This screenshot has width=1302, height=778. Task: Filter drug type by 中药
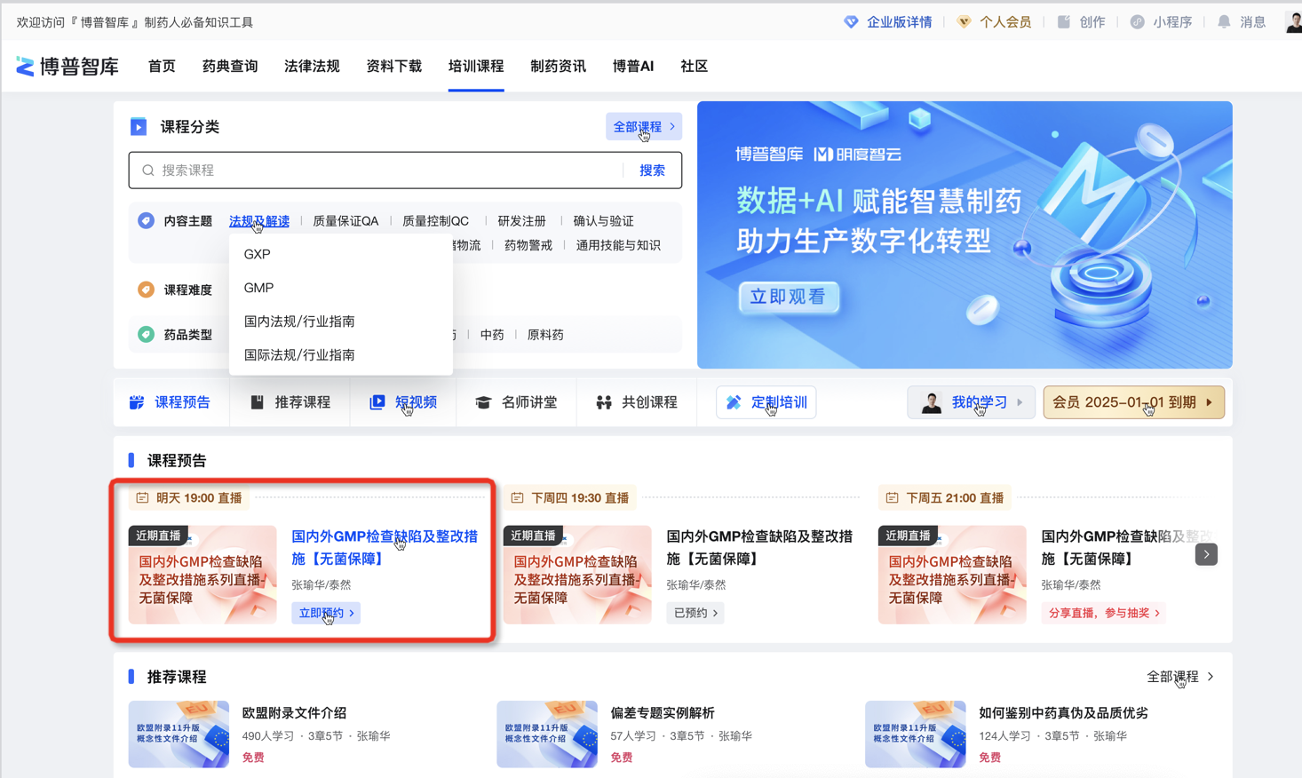492,335
